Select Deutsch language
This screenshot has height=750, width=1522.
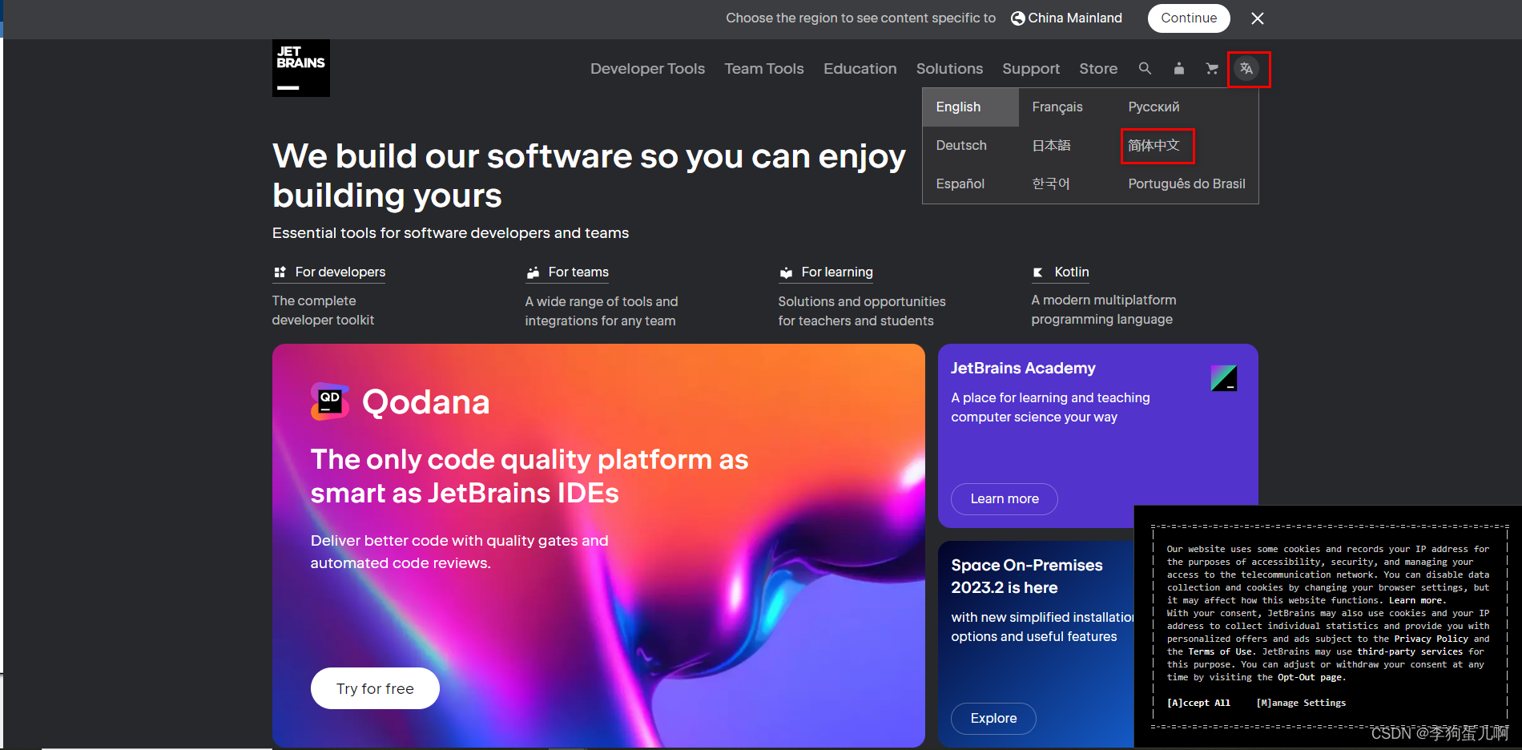[961, 146]
